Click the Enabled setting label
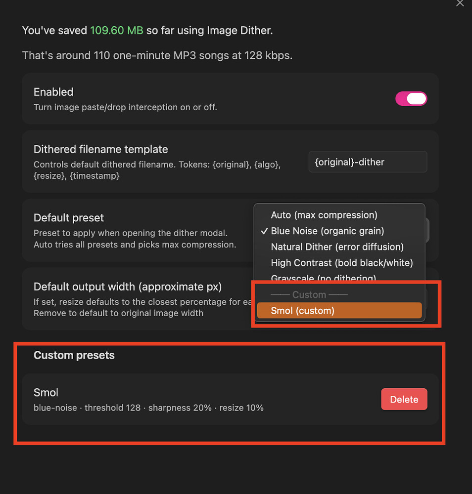Image resolution: width=472 pixels, height=494 pixels. click(x=53, y=92)
